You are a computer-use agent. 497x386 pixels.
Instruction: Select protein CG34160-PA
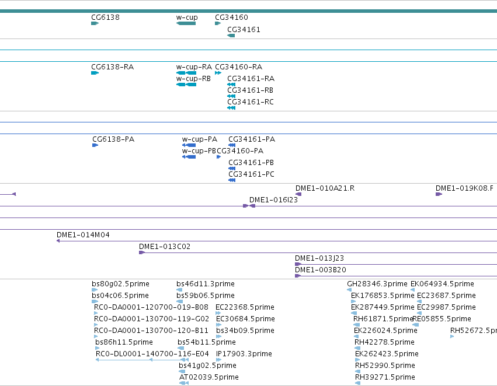[x=240, y=151]
